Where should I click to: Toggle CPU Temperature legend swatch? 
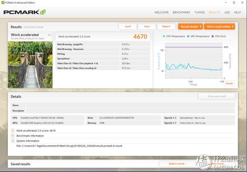coord(164,36)
